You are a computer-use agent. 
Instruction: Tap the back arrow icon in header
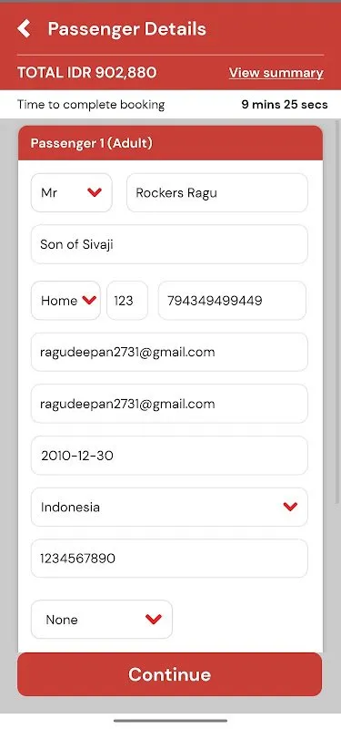[24, 29]
